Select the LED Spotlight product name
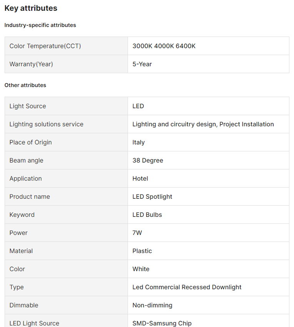 coord(153,196)
